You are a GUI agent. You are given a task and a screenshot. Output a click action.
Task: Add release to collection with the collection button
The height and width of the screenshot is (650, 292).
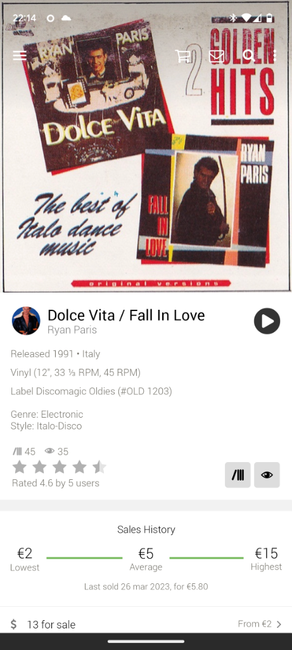(x=238, y=475)
